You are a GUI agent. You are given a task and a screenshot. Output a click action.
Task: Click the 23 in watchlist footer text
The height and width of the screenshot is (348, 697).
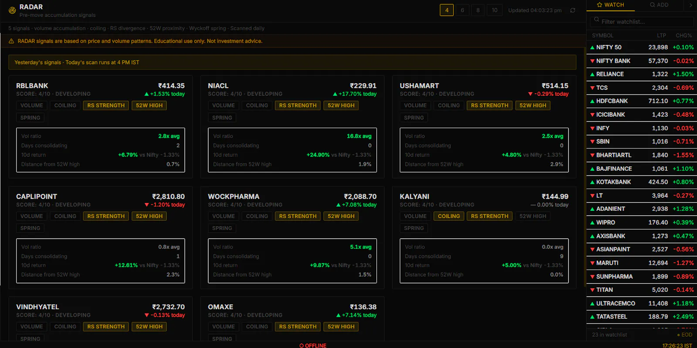tap(609, 335)
